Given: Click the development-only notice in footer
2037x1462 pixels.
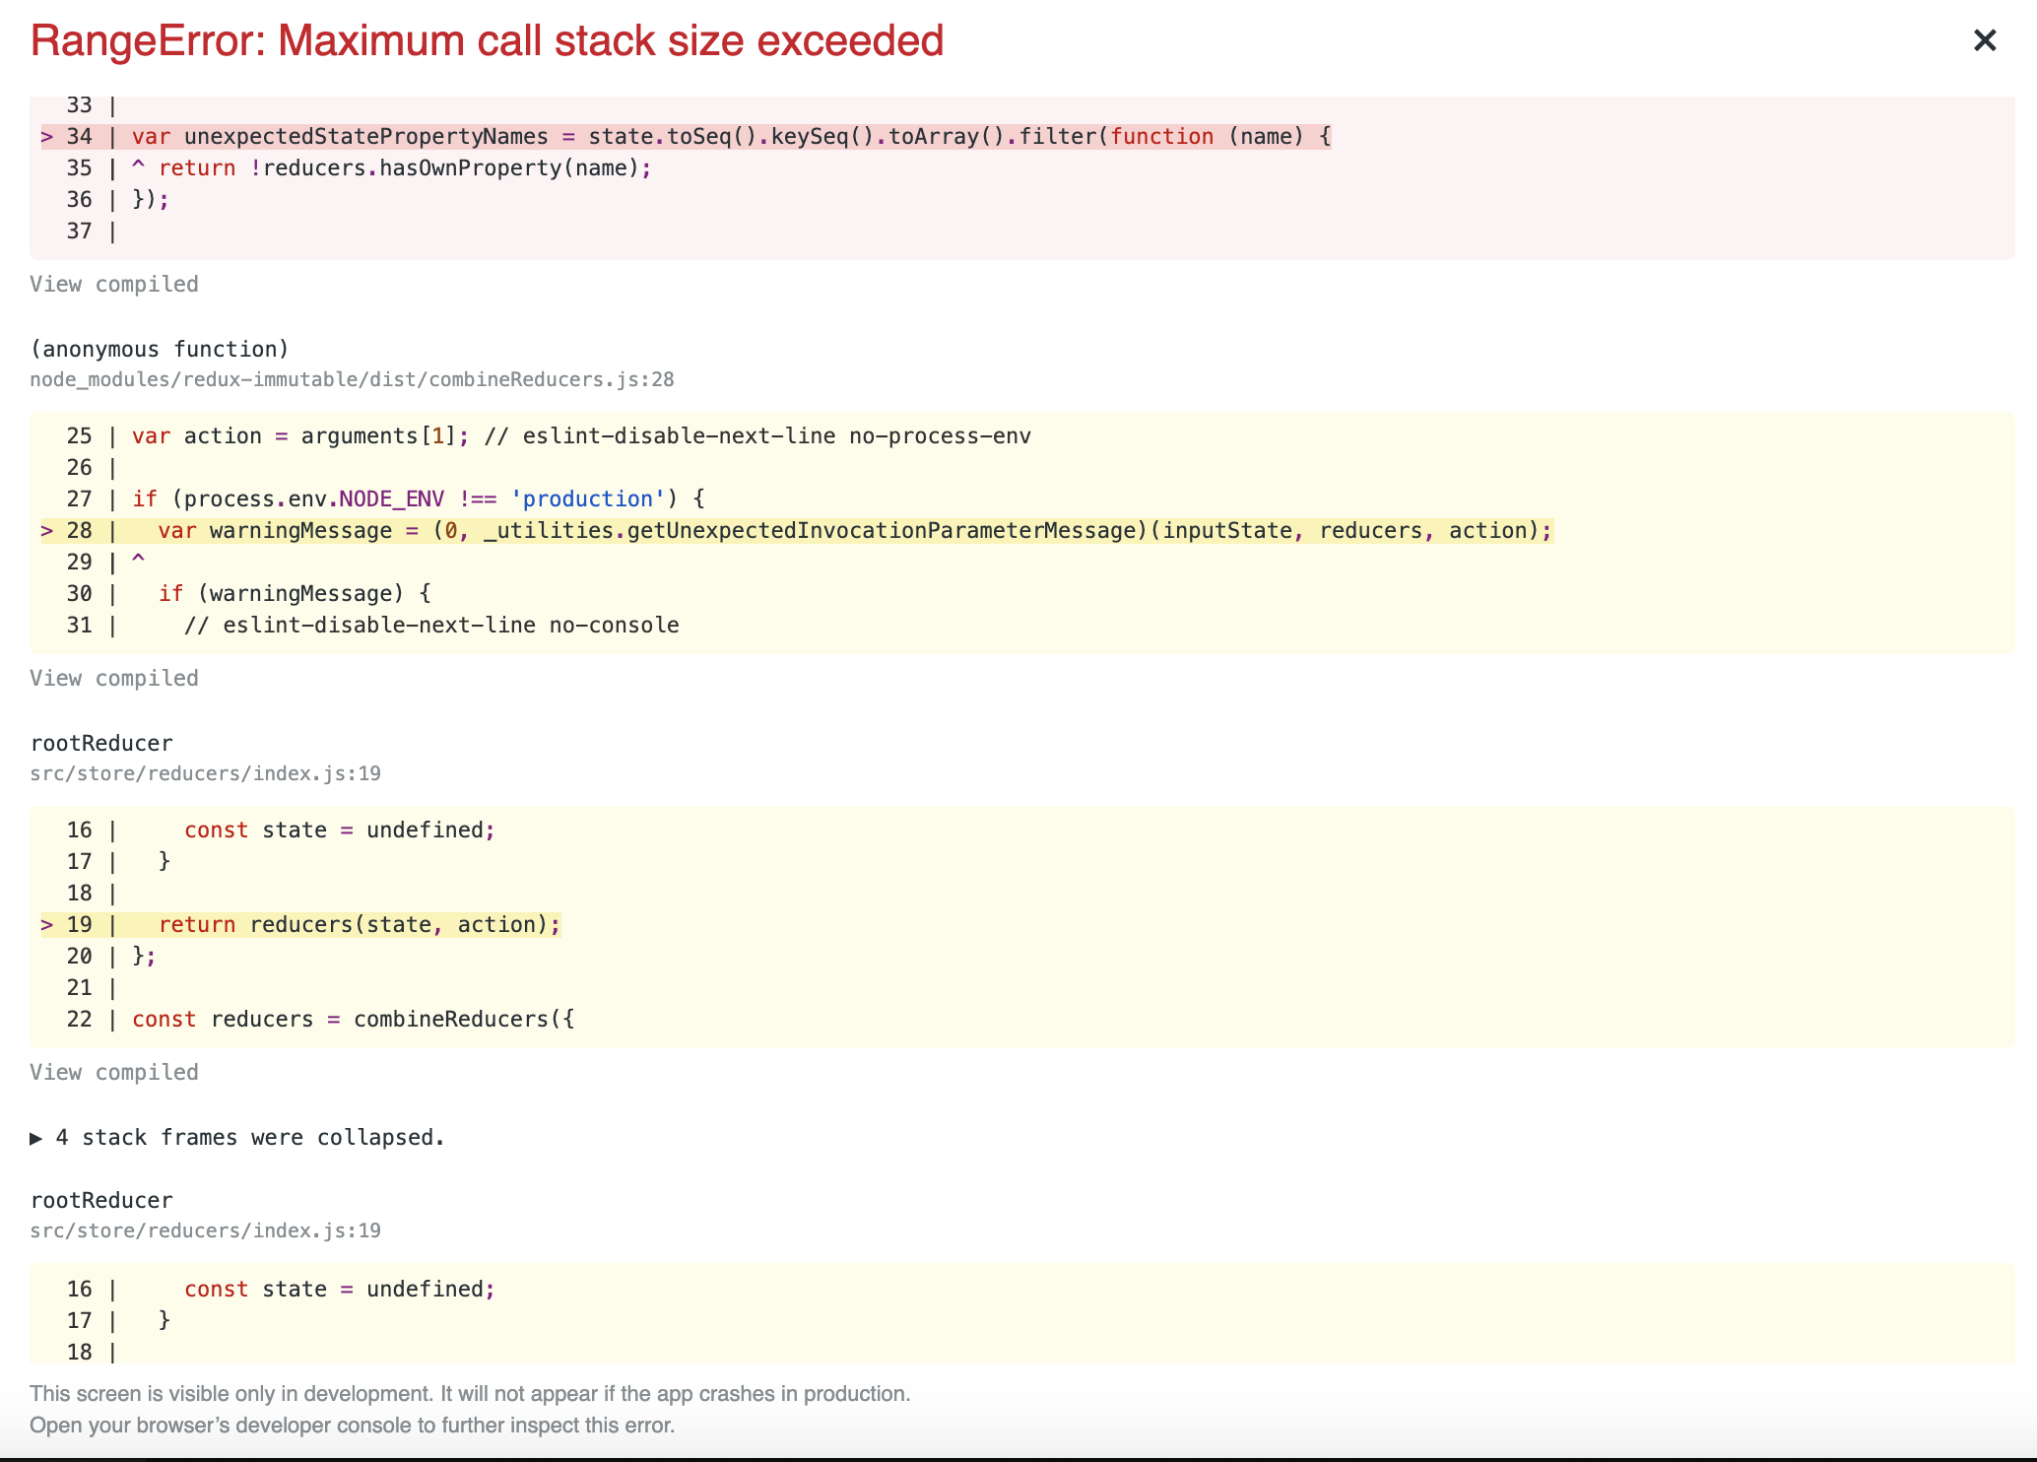Looking at the screenshot, I should (x=470, y=1394).
